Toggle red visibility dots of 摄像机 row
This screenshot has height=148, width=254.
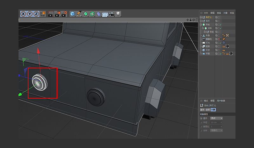click(219, 39)
